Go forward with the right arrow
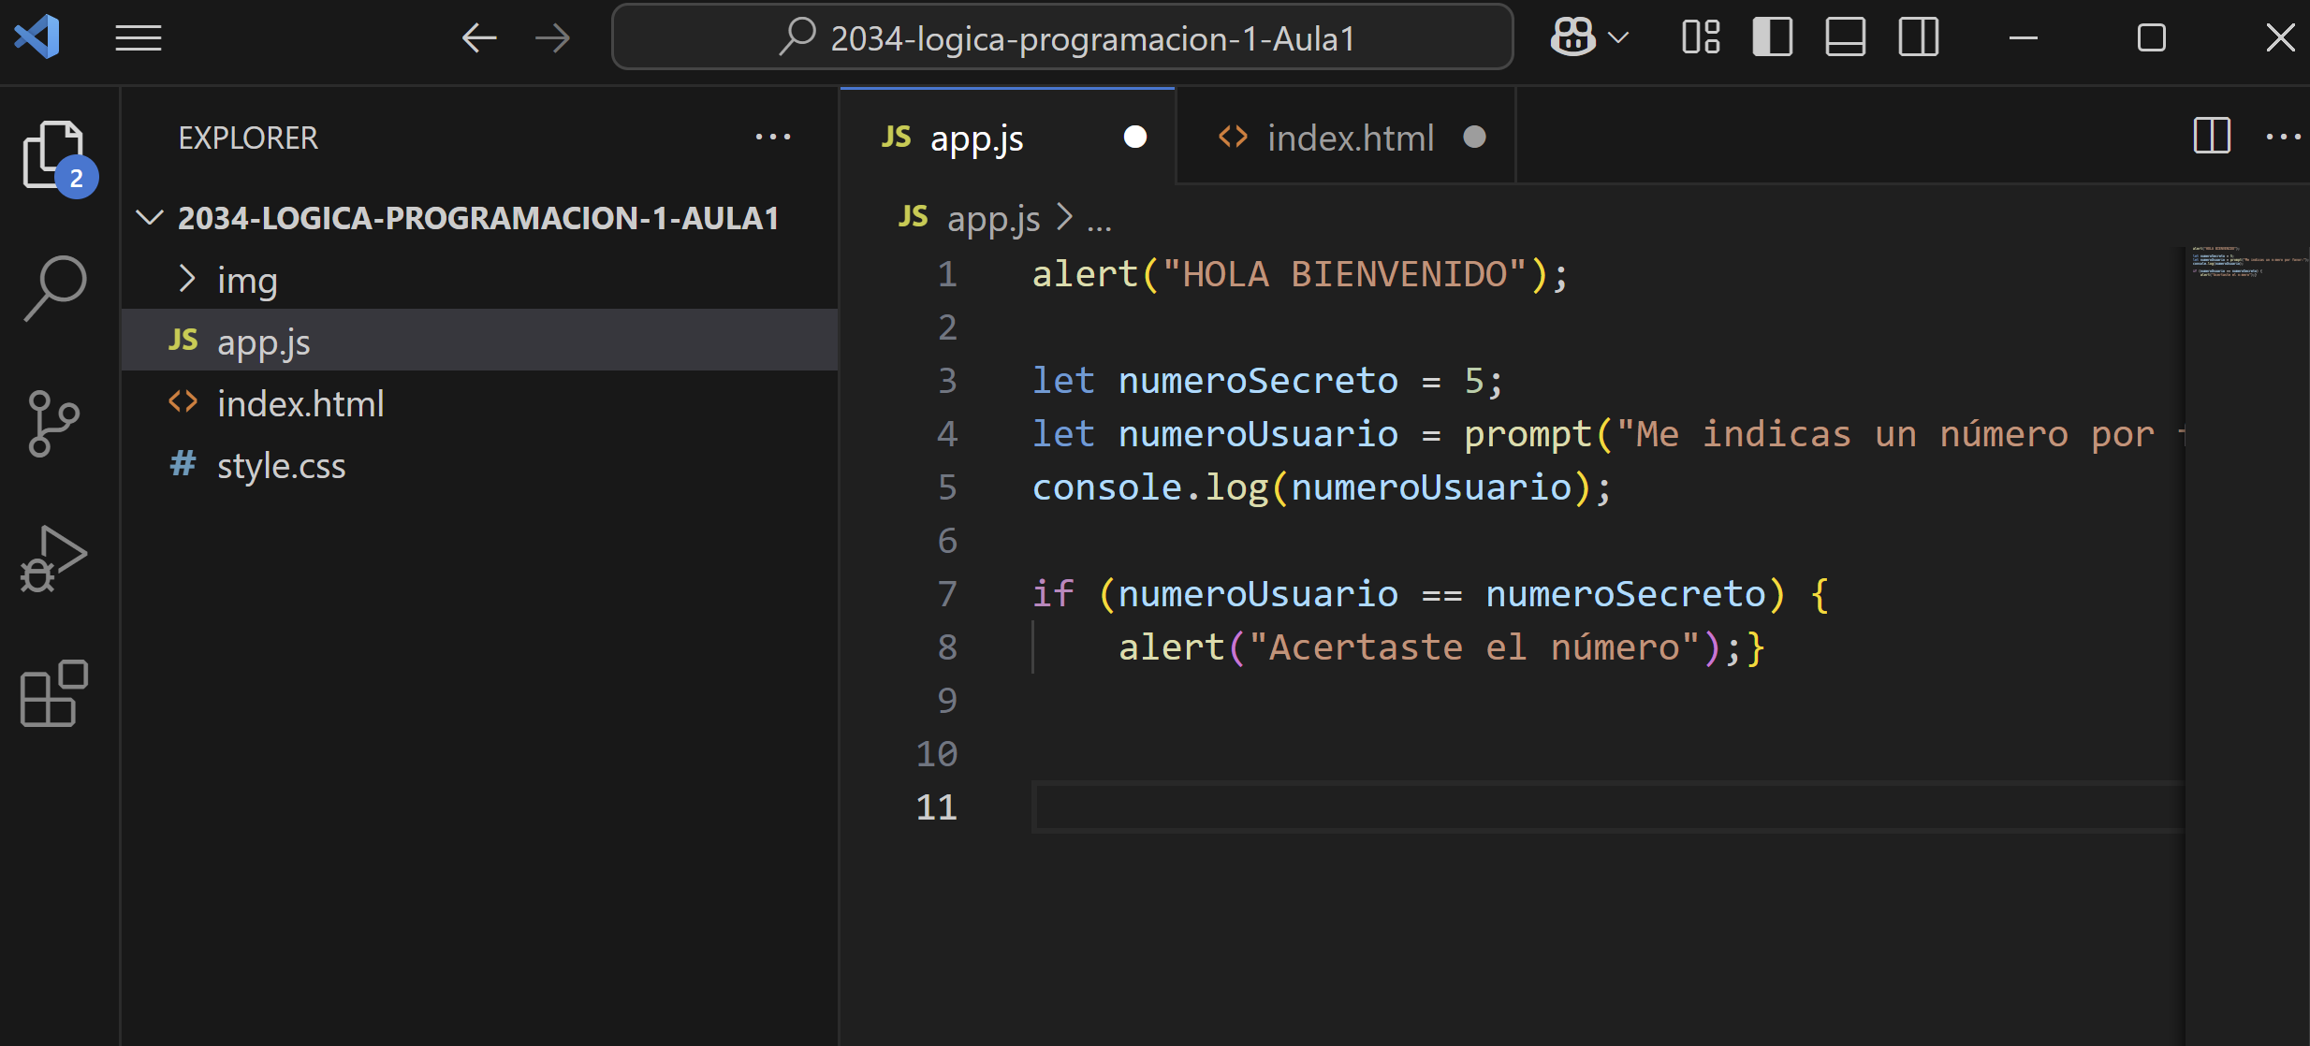 (552, 38)
